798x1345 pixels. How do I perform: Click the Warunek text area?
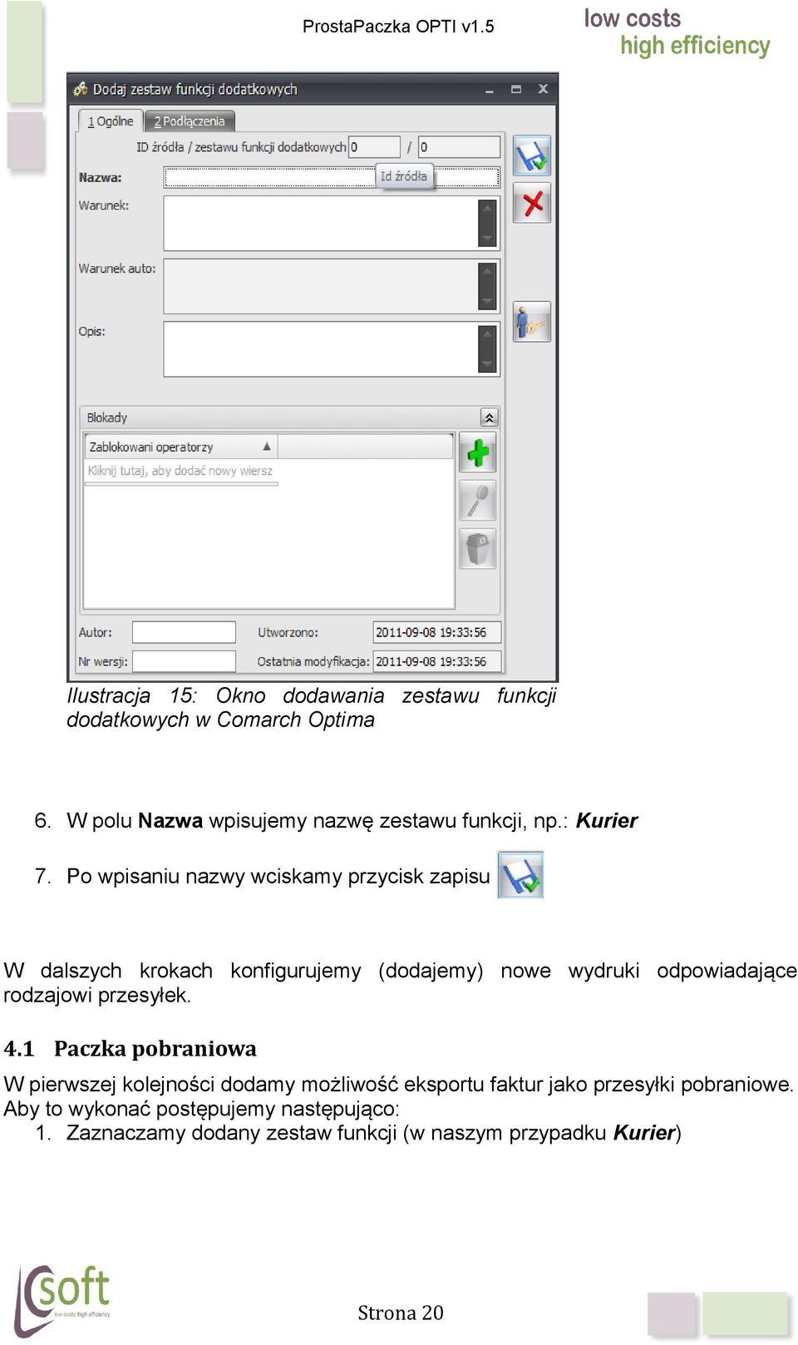(x=321, y=223)
